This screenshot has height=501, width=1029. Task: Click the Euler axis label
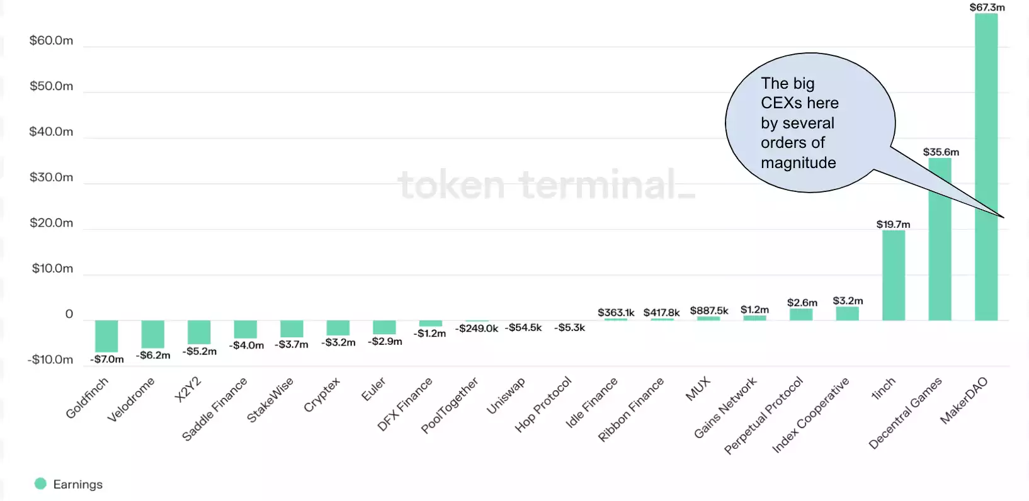point(373,390)
